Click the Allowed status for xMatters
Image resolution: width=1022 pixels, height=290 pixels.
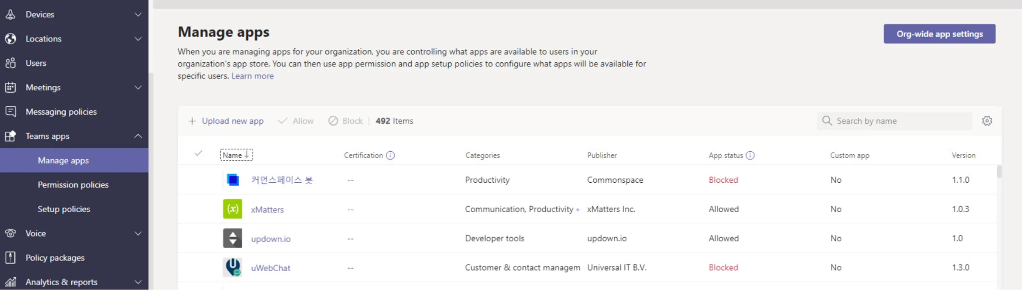(x=724, y=209)
